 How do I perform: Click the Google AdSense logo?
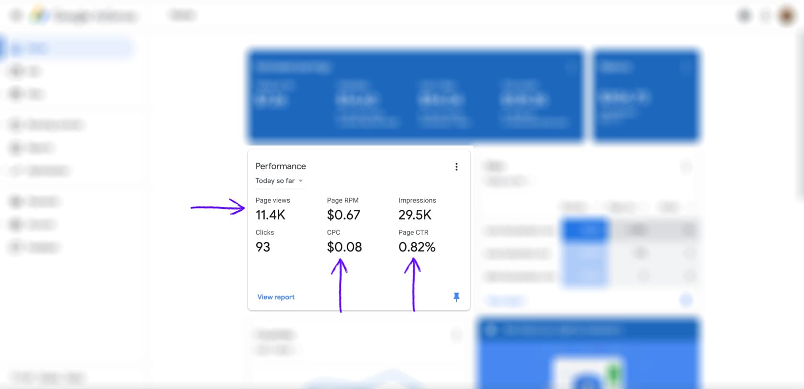pyautogui.click(x=40, y=16)
